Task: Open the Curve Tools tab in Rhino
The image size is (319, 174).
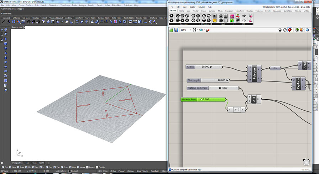Action: pyautogui.click(x=90, y=18)
